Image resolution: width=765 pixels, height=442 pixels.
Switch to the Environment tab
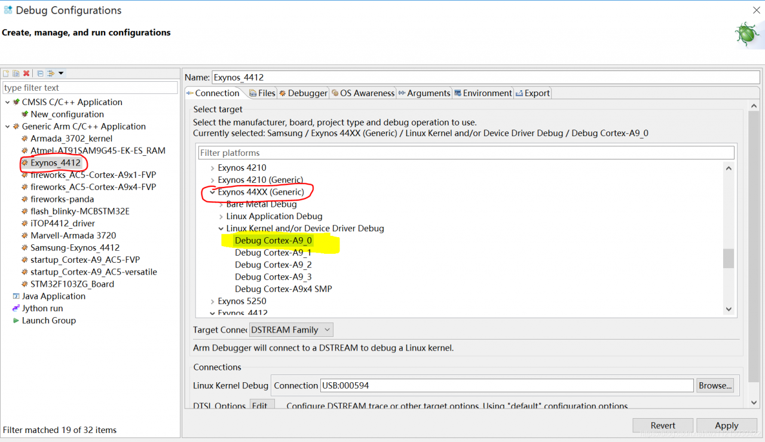(483, 93)
